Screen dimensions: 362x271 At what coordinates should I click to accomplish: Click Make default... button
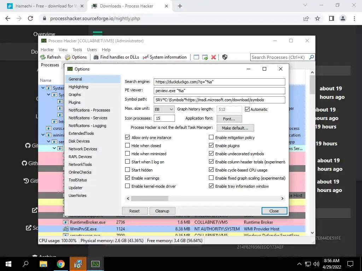(235, 128)
